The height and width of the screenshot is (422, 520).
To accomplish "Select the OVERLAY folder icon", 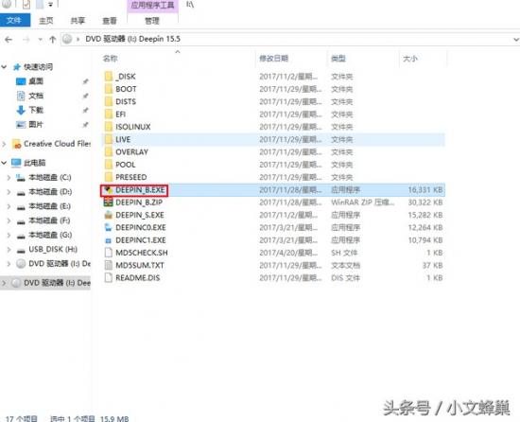I will click(x=109, y=152).
